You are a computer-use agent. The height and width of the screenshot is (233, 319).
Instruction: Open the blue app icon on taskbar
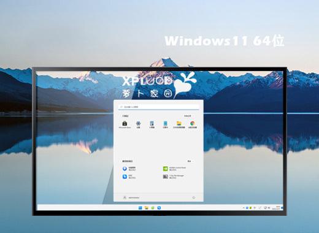[159, 208]
